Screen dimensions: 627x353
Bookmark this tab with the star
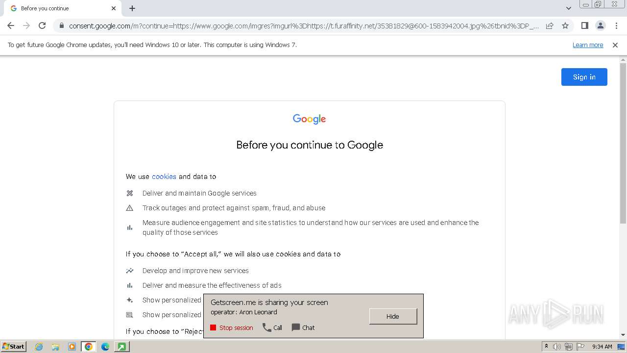coord(565,25)
